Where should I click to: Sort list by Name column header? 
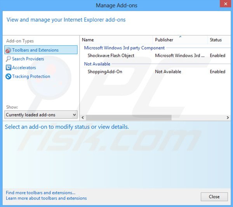pyautogui.click(x=116, y=40)
